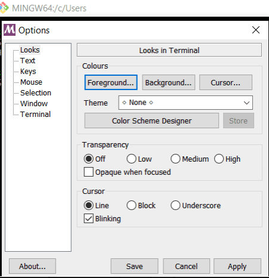
Task: Go to Window settings
Action: pyautogui.click(x=34, y=103)
